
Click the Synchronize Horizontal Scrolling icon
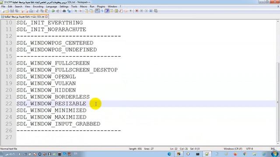(x=91, y=11)
